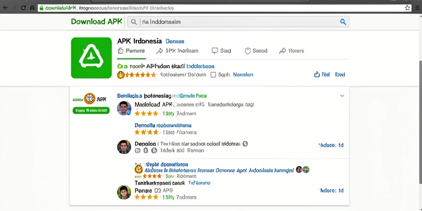
Task: Click the speech bubble icon beside Siad
Action: (x=214, y=51)
